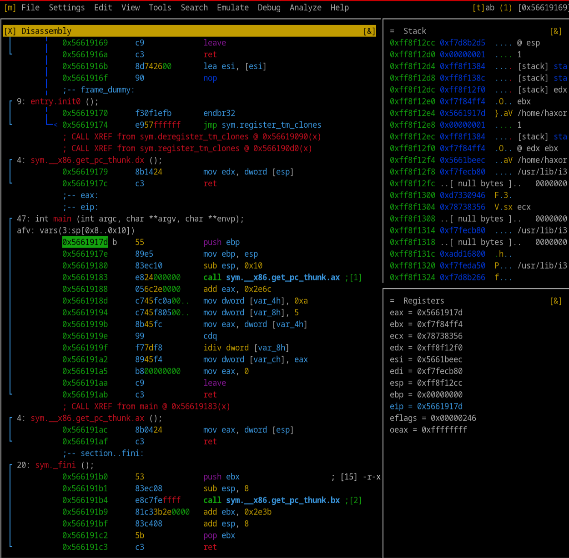Close the Disassembly panel with [X]
The height and width of the screenshot is (558, 569).
[x=10, y=31]
